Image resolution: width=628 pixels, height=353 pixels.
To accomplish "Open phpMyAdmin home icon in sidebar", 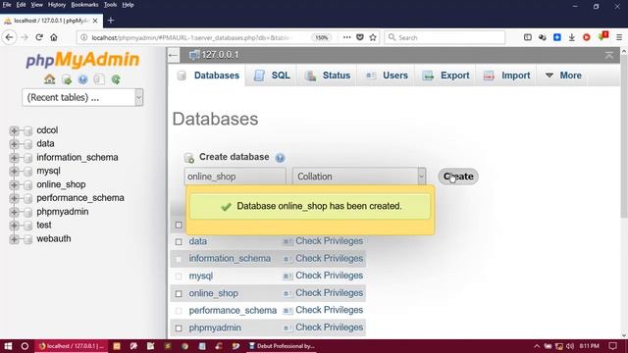I will point(50,79).
